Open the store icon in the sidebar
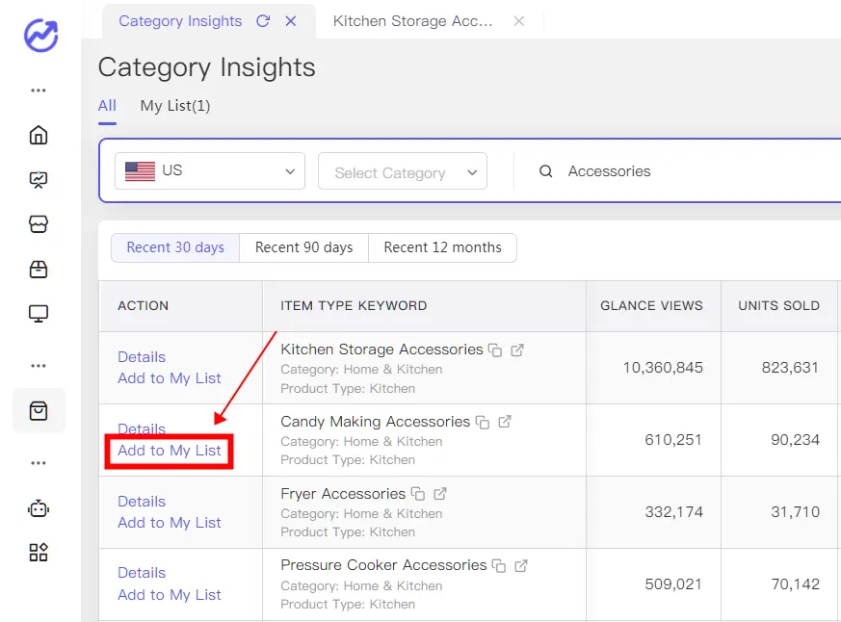 pyautogui.click(x=39, y=224)
